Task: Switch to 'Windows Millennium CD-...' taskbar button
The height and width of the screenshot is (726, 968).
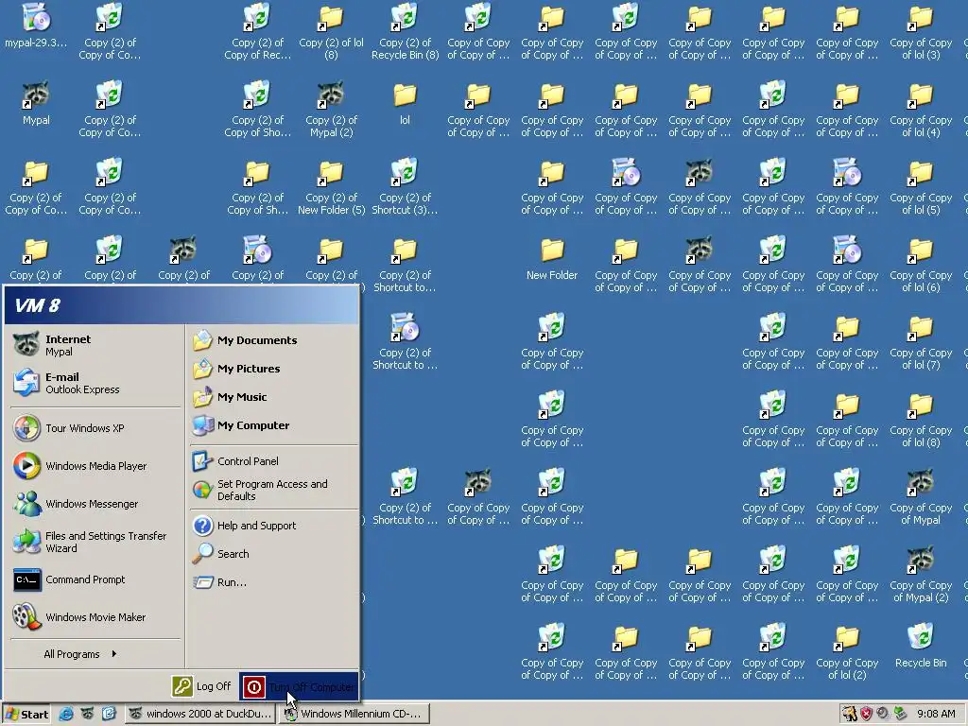Action: (354, 715)
